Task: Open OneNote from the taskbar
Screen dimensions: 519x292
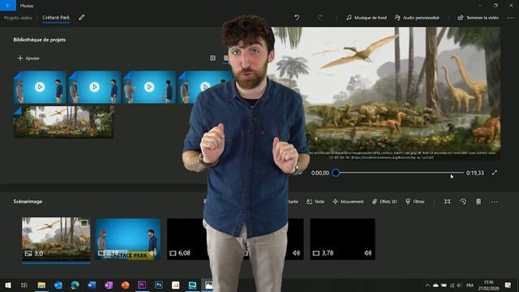Action: pyautogui.click(x=109, y=285)
